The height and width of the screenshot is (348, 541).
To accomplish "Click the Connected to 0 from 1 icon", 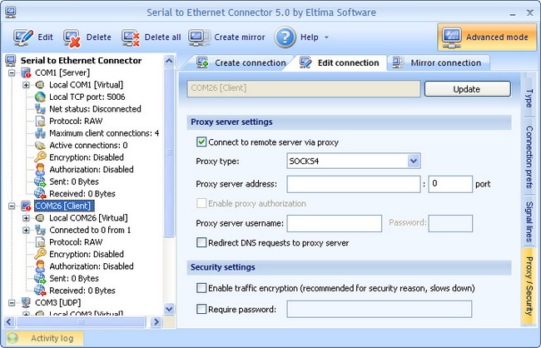I will [x=40, y=231].
